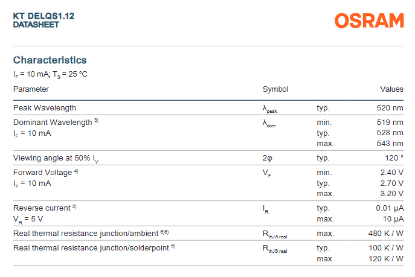Click footnote 3 superscript after Dominant Wavelength
This screenshot has width=415, height=277.
tap(96, 121)
